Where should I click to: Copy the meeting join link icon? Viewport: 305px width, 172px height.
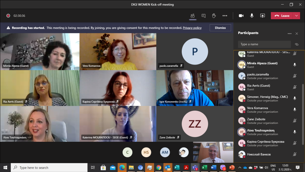297,44
